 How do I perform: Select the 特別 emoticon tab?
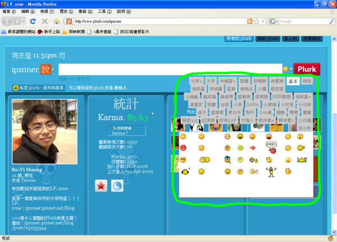click(x=307, y=81)
